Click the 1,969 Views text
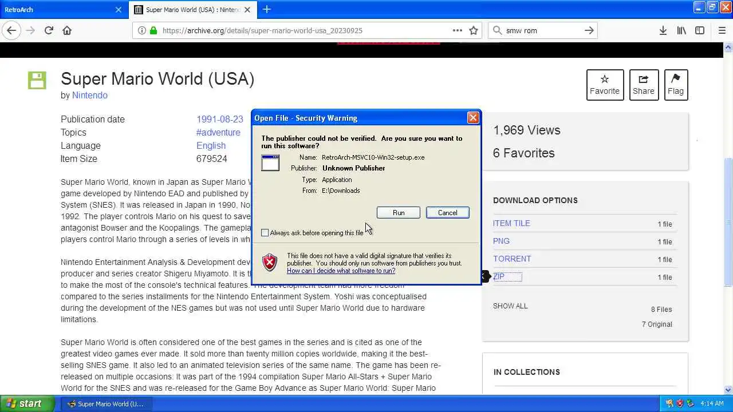This screenshot has height=412, width=733. pos(527,130)
